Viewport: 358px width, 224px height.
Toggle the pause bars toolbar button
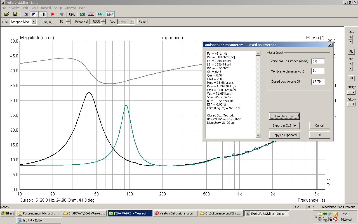tap(43, 14)
